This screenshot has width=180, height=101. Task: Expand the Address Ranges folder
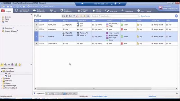1,86
